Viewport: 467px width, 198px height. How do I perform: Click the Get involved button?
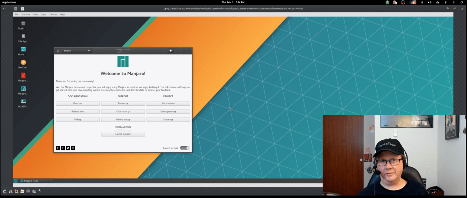click(168, 103)
